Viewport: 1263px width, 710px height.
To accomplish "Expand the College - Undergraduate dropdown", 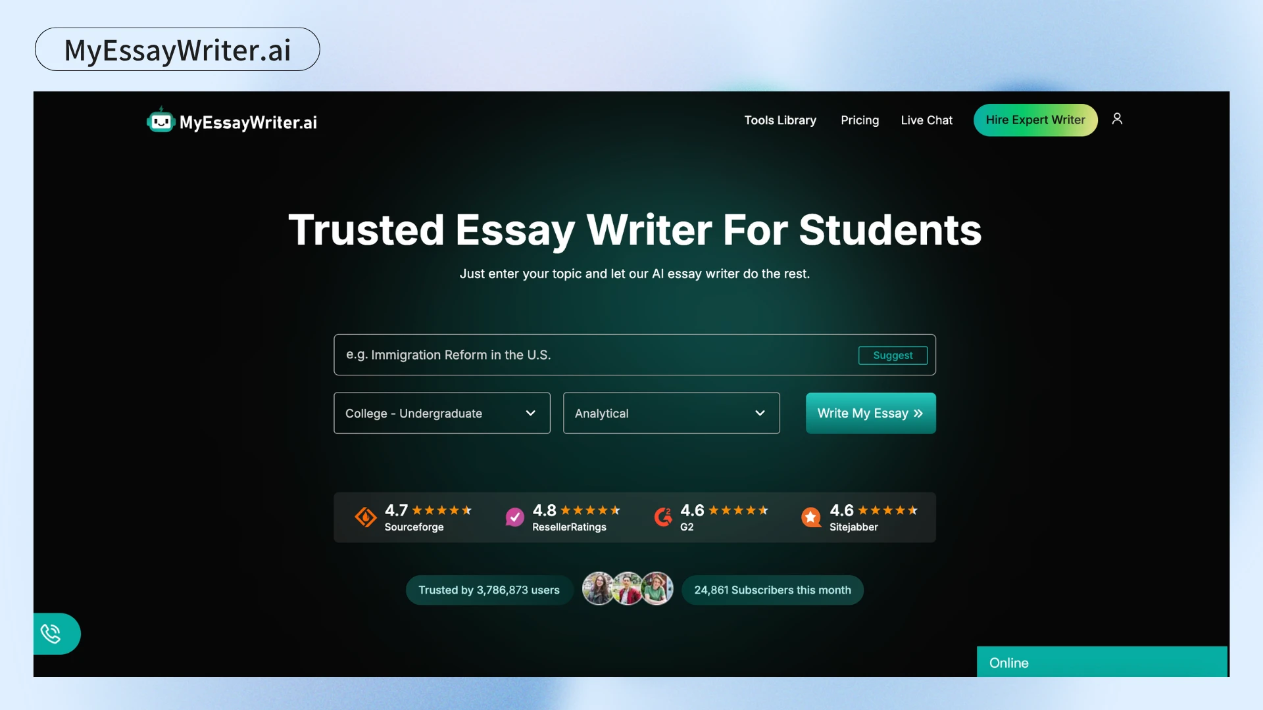I will [441, 414].
